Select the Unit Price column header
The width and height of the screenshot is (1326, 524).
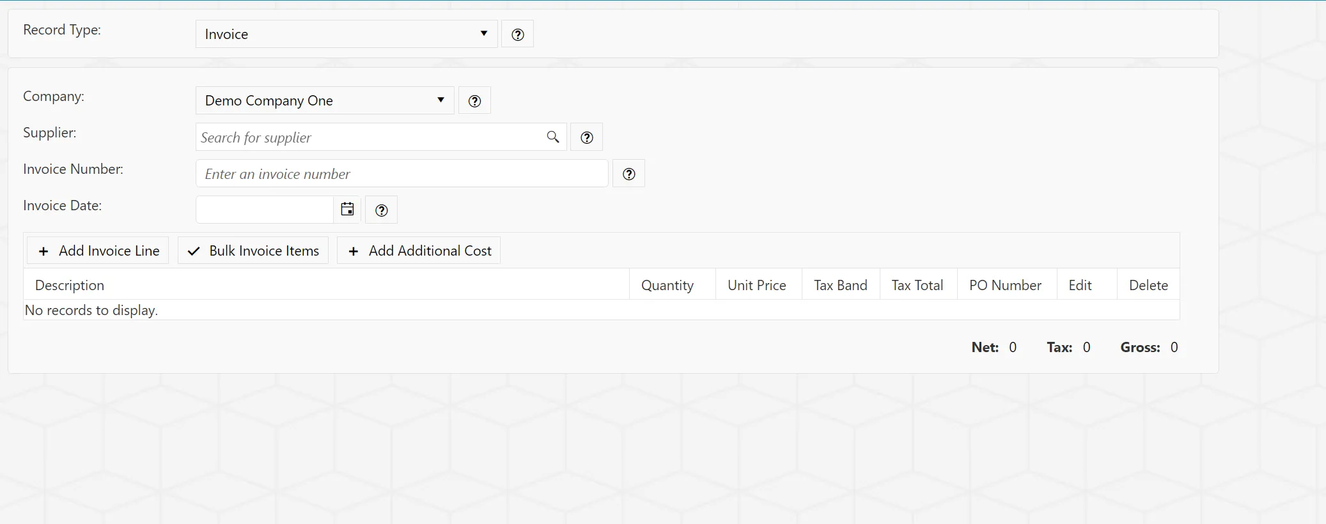759,285
